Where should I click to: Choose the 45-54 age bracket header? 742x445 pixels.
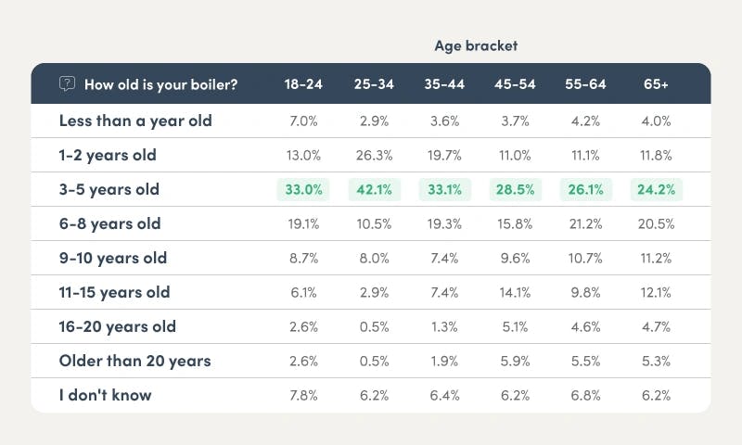515,84
